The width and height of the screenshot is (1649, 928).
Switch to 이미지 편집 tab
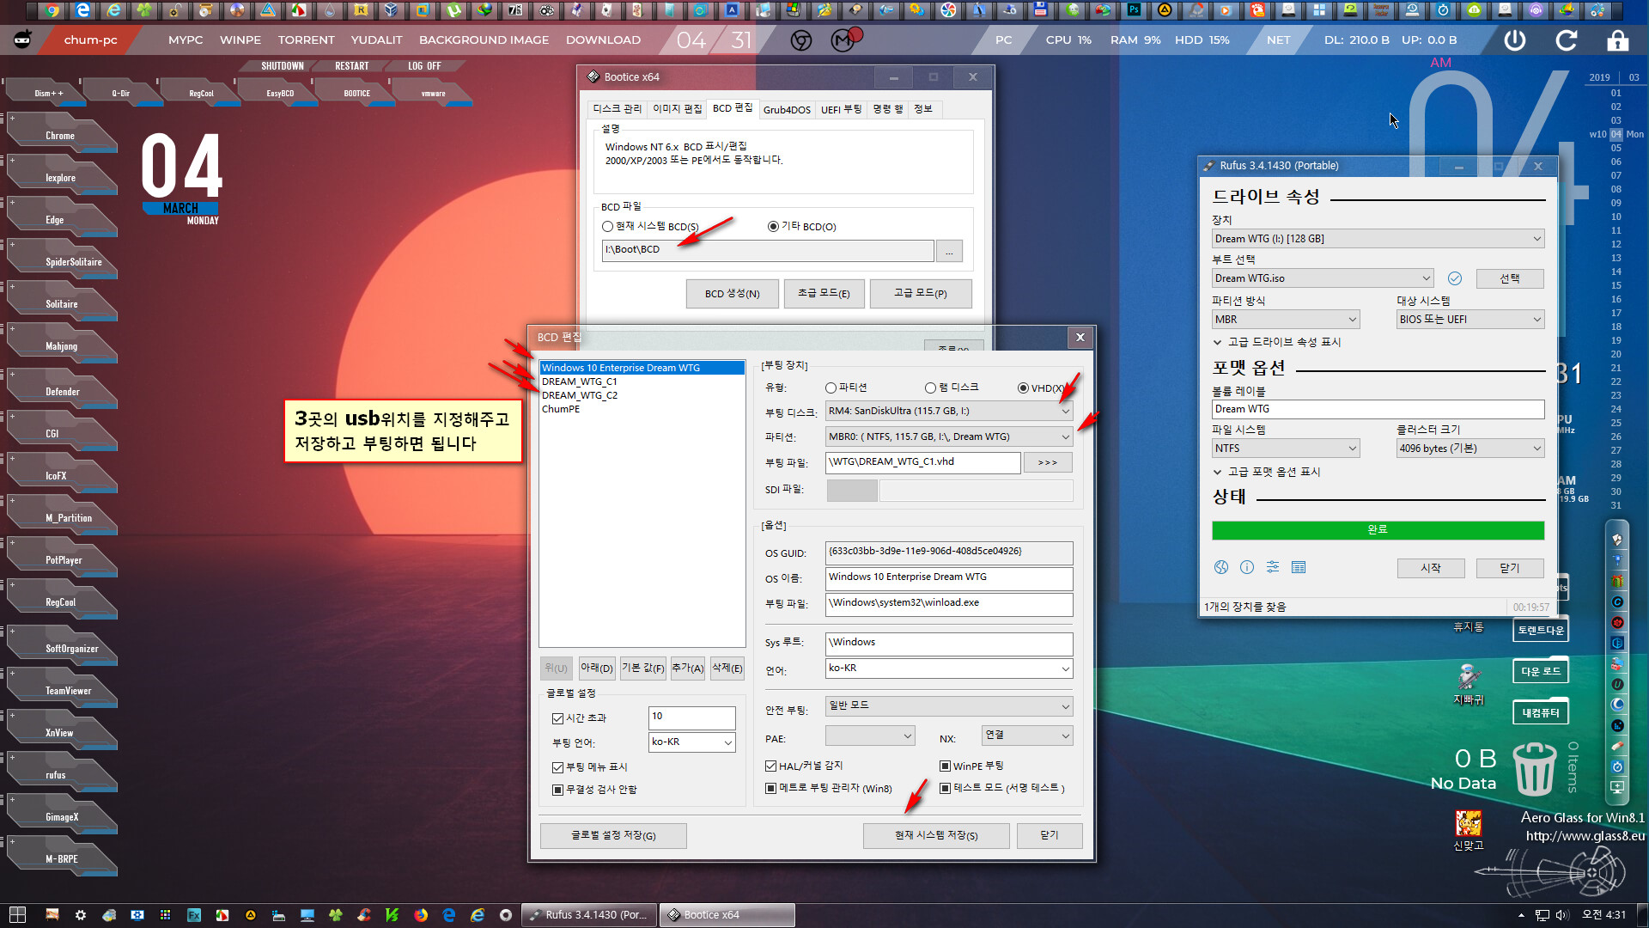(x=678, y=109)
